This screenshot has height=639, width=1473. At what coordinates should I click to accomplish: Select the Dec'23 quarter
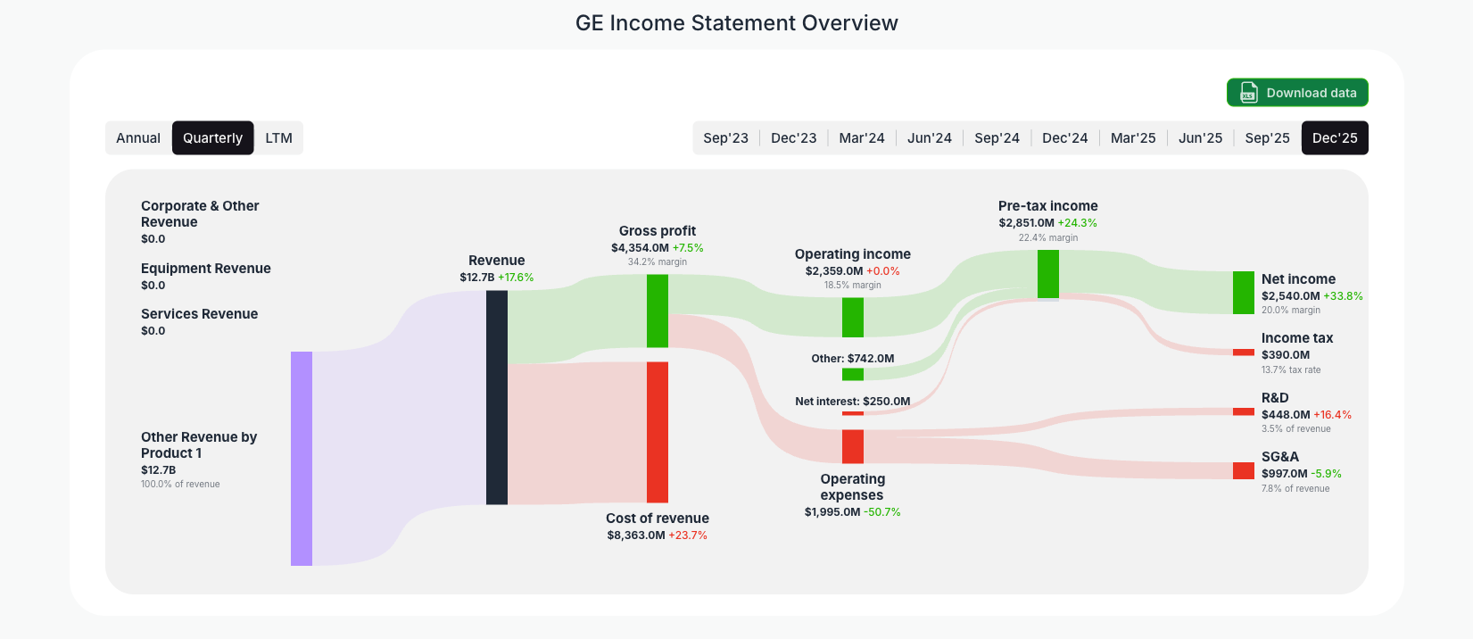[x=793, y=137]
